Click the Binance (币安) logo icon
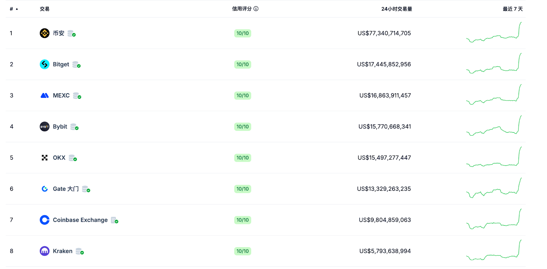Screen dimensions: 547x269 (x=44, y=33)
